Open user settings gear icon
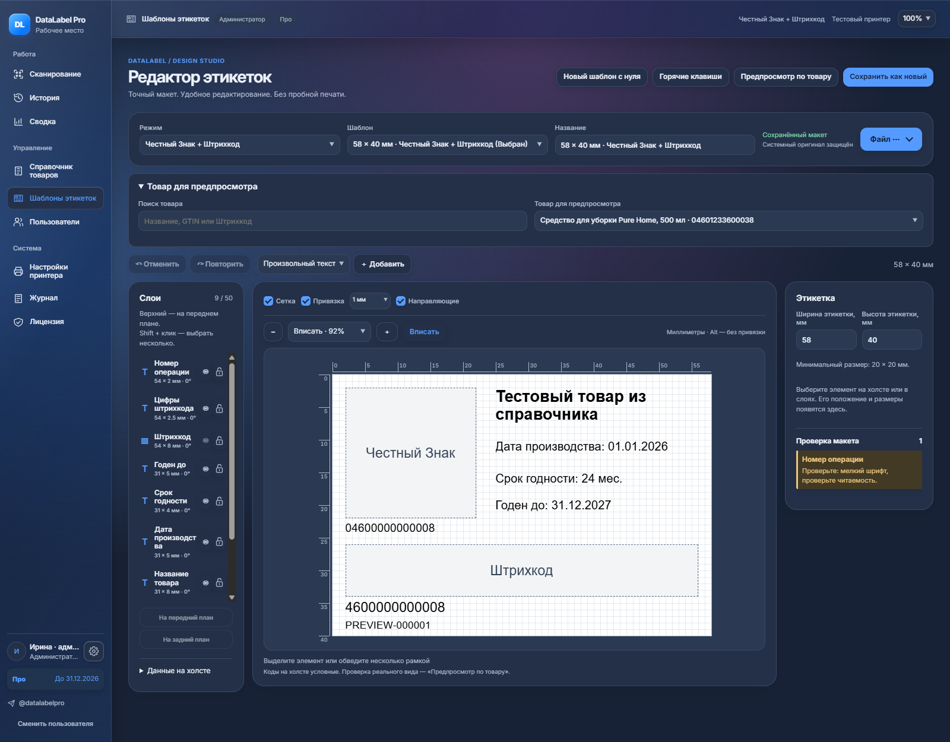The image size is (950, 742). (x=94, y=651)
